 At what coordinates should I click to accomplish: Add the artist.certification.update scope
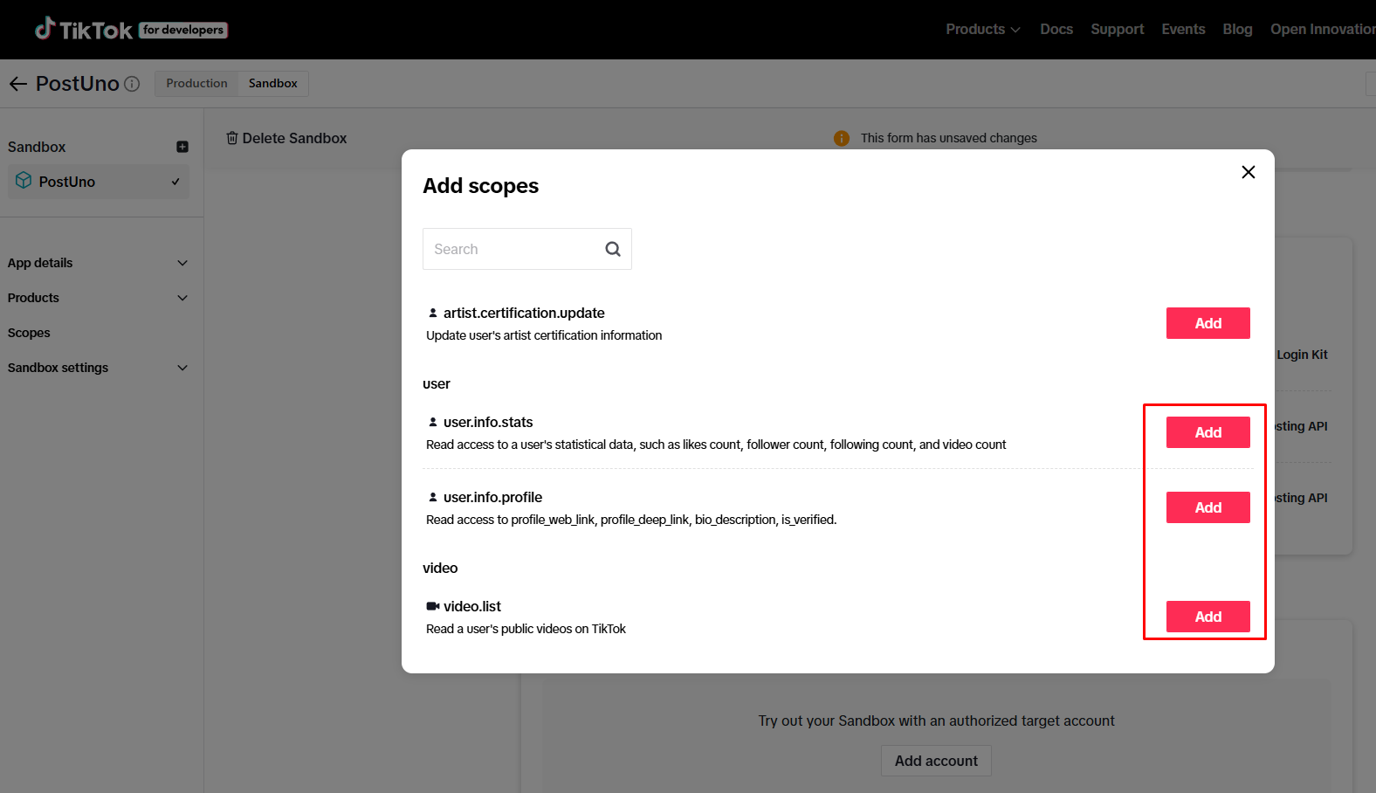(x=1207, y=323)
